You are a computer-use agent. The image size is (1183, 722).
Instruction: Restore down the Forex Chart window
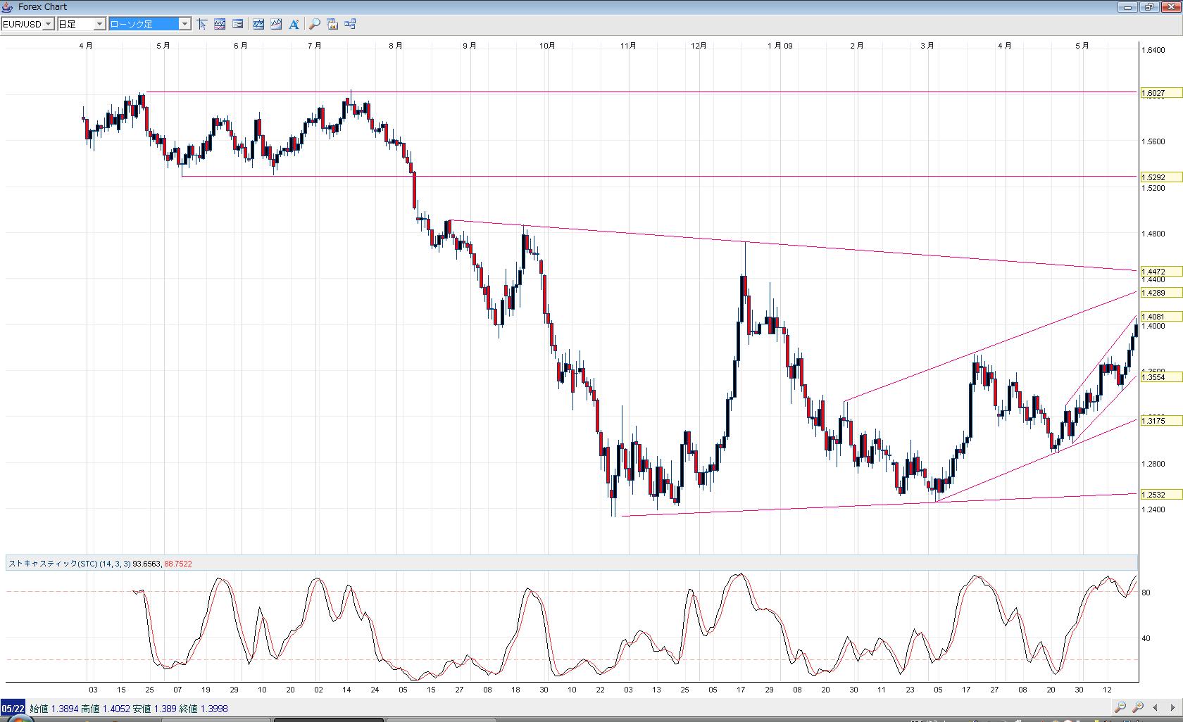(x=1148, y=7)
